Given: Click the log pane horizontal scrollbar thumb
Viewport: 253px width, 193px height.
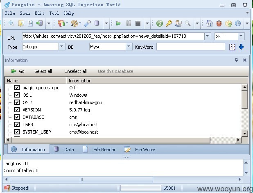Looking at the screenshot, I should click(81, 179).
